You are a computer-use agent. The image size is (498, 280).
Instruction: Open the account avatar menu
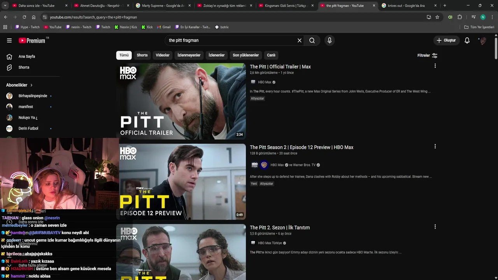coord(483,40)
